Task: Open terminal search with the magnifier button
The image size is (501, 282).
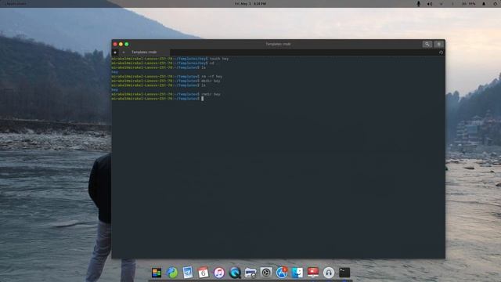Action: (427, 44)
